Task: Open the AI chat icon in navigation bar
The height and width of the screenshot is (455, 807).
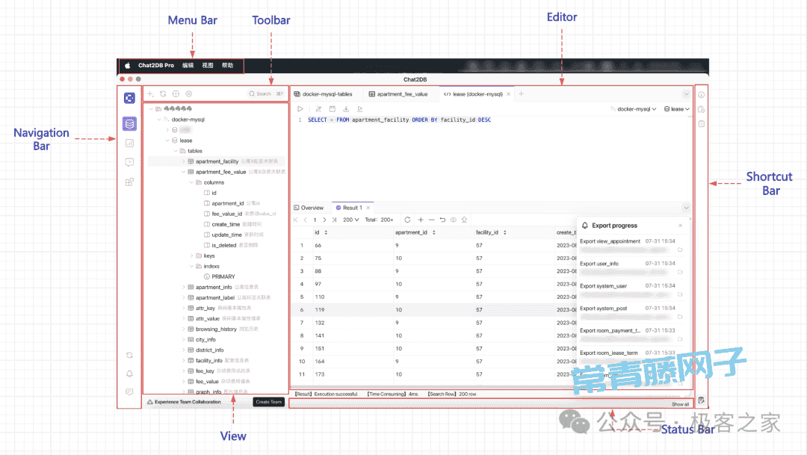Action: (x=129, y=162)
